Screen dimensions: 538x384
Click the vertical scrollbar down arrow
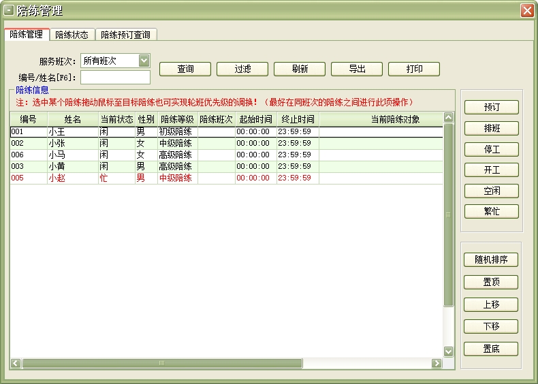tap(448, 351)
